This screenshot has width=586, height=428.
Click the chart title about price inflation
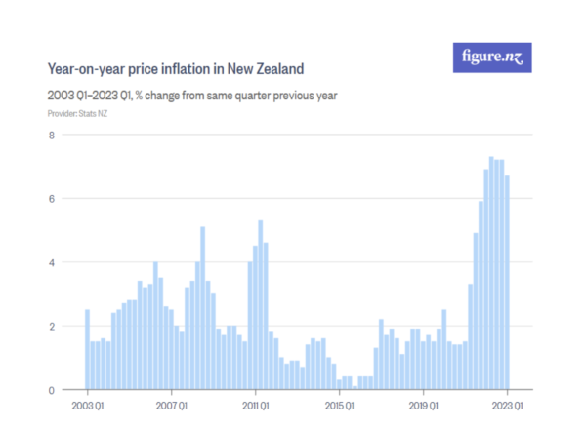[x=176, y=69]
